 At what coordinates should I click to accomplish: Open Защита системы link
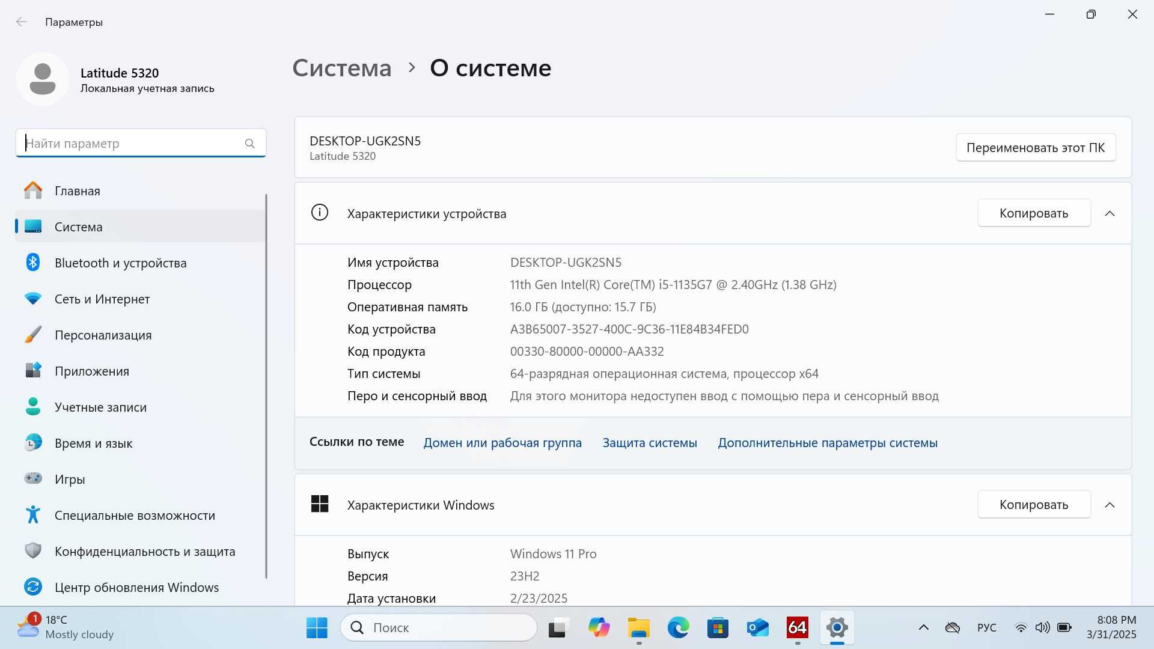pyautogui.click(x=650, y=443)
